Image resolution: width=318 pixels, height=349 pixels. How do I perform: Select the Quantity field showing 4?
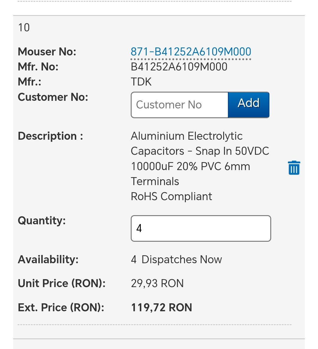[201, 228]
